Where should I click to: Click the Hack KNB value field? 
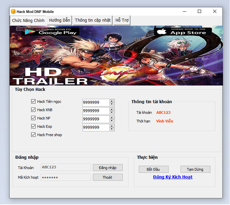pos(96,111)
